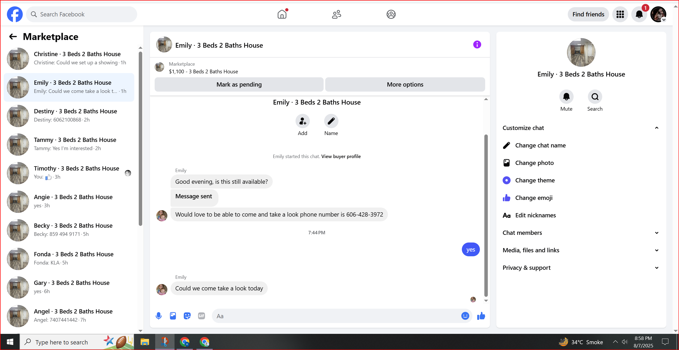Click the conversation list scrollbar
Screen dimensions: 679x350
[140, 138]
